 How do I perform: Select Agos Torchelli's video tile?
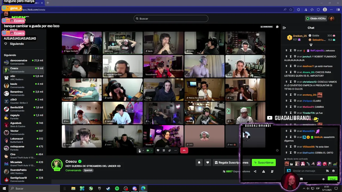pyautogui.click(x=82, y=43)
